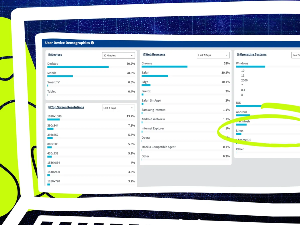Viewport: 300px width, 225px height.
Task: Follow the Web Browsers heading link
Action: tap(155, 54)
